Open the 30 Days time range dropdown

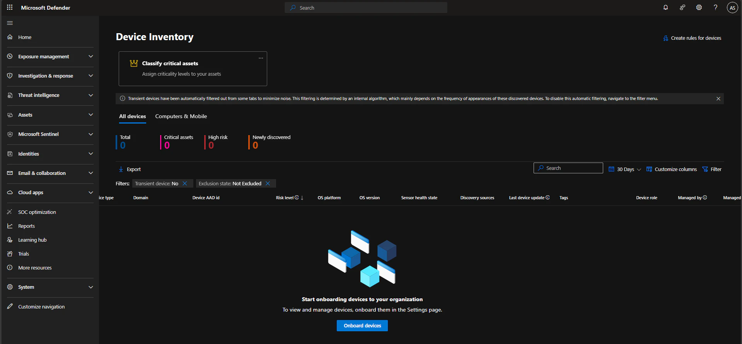tap(625, 169)
